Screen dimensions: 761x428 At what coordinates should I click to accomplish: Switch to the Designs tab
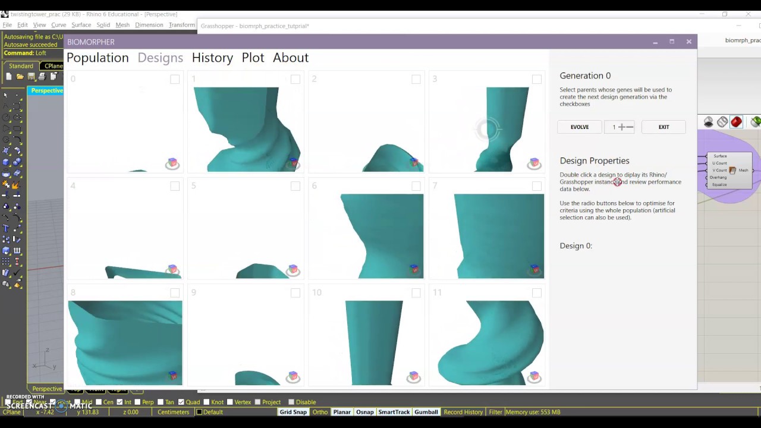point(161,58)
